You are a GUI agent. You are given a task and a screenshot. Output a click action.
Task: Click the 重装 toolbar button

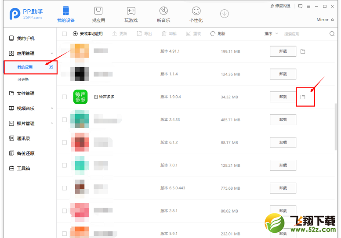coord(193,34)
